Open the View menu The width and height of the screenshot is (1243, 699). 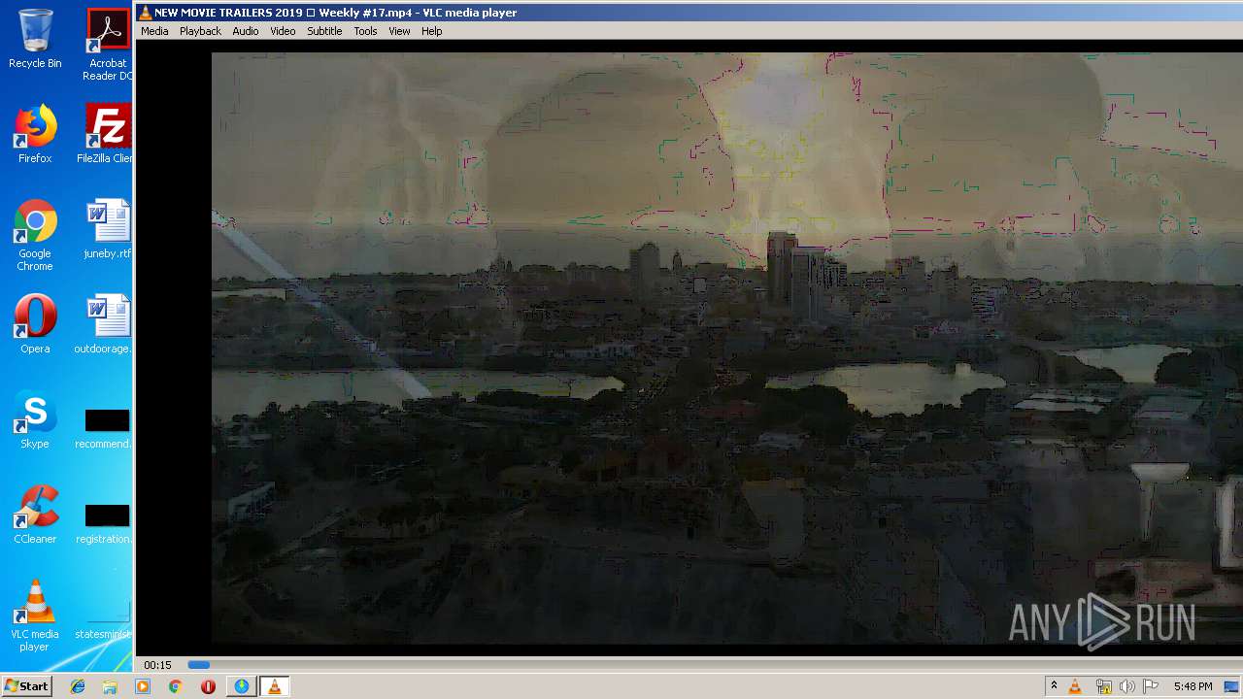(x=399, y=31)
